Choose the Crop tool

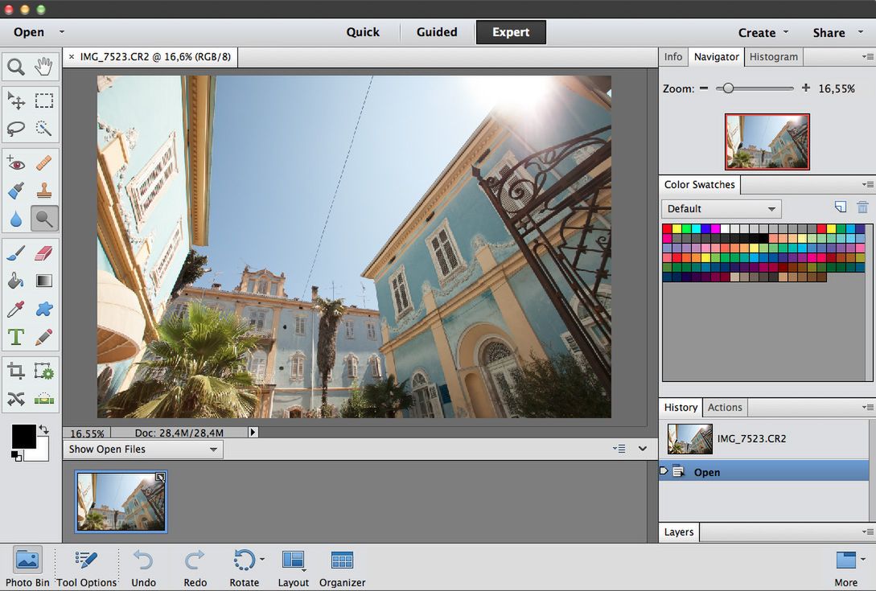pos(16,371)
